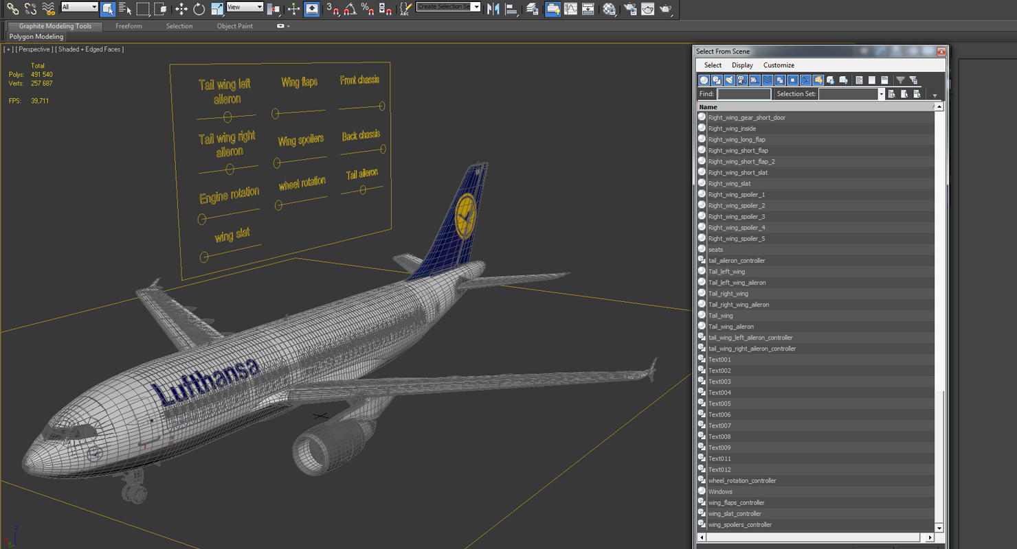The image size is (1017, 549).
Task: Open Render Setup
Action: click(x=630, y=9)
